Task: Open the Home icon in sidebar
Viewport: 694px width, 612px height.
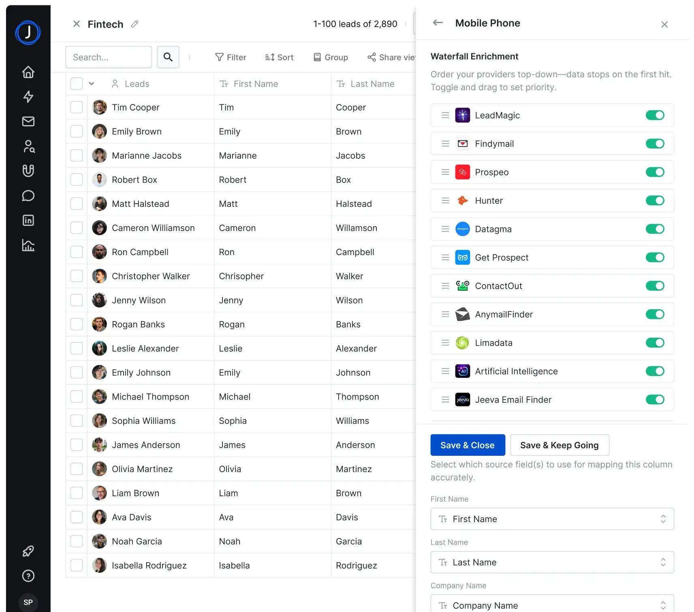Action: pos(28,72)
